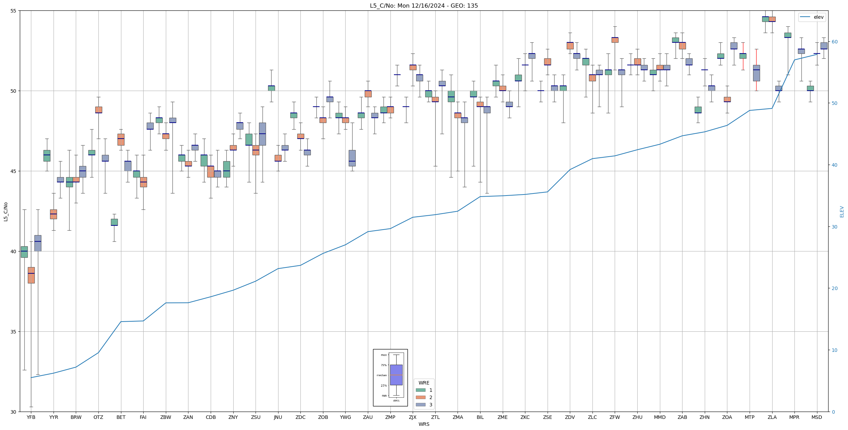Click the orange WRE 2 legend swatch

[x=420, y=397]
